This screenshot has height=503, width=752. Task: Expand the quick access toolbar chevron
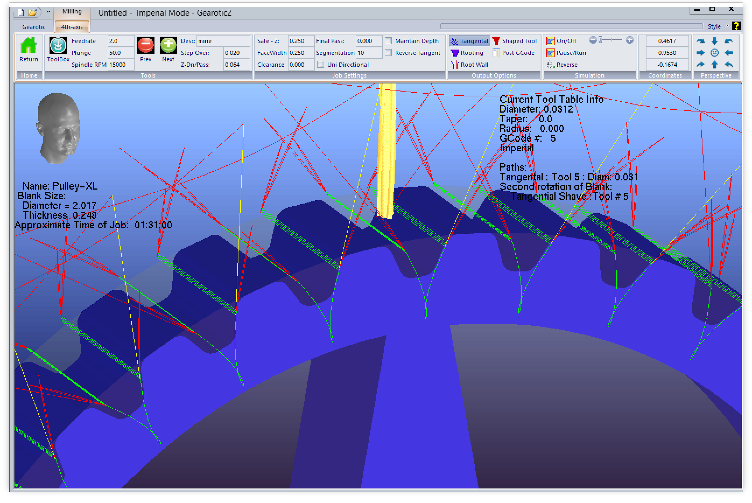(49, 12)
